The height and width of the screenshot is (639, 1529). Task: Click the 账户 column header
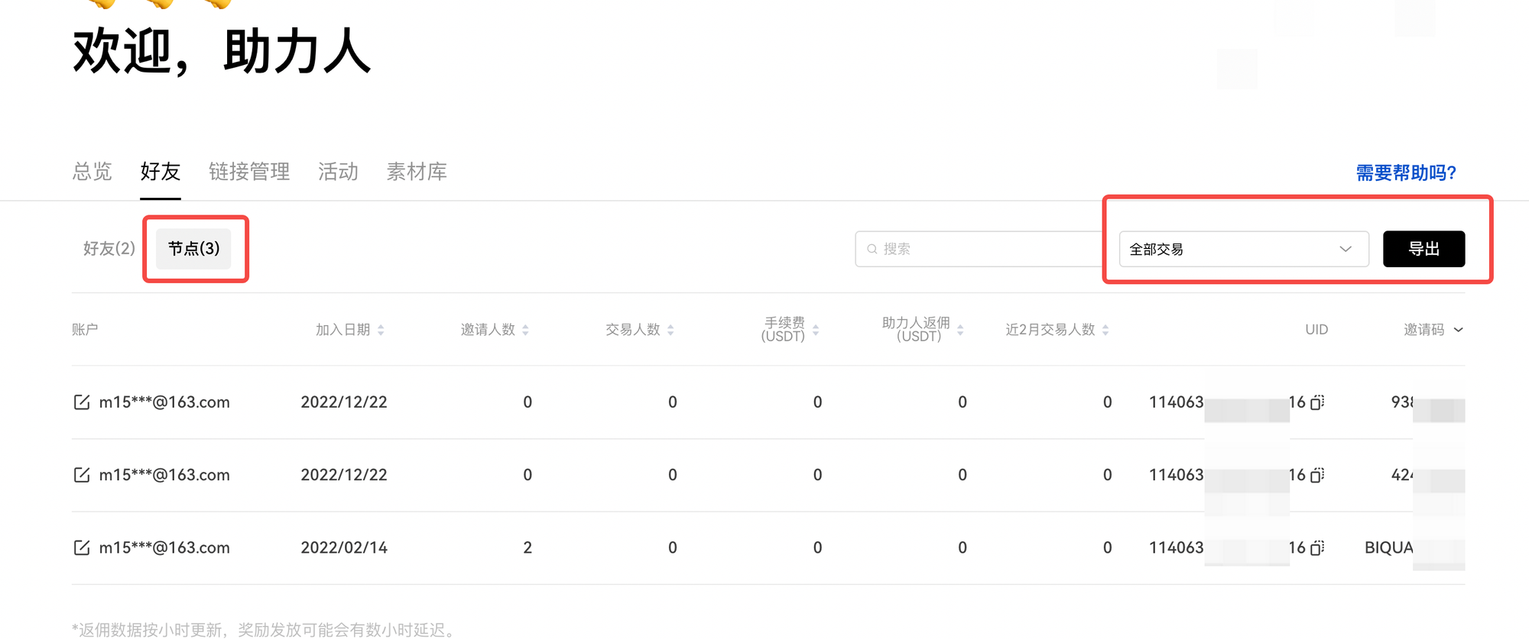coord(85,330)
